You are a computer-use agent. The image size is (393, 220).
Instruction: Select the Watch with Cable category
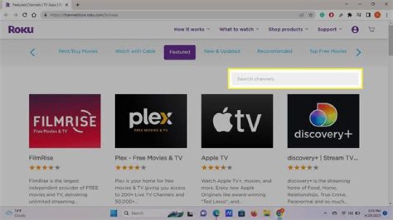pos(135,51)
